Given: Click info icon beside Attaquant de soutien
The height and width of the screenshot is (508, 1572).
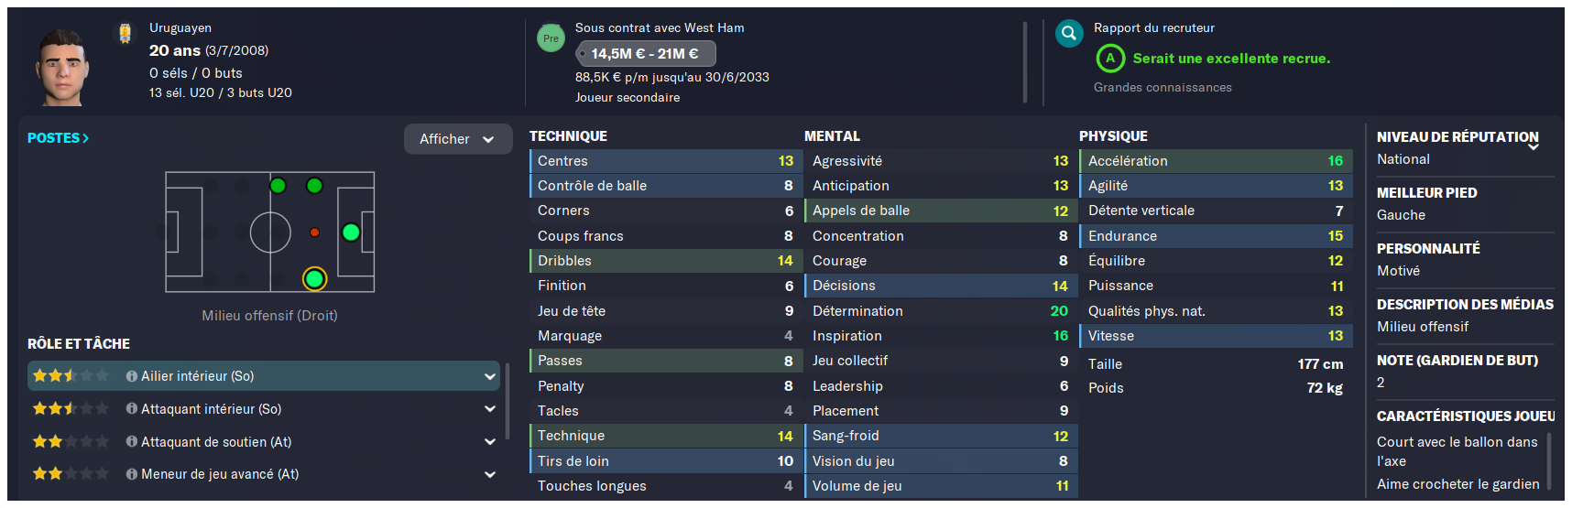Looking at the screenshot, I should tap(132, 442).
